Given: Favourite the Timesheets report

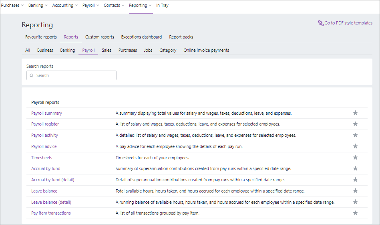Looking at the screenshot, I should point(355,158).
